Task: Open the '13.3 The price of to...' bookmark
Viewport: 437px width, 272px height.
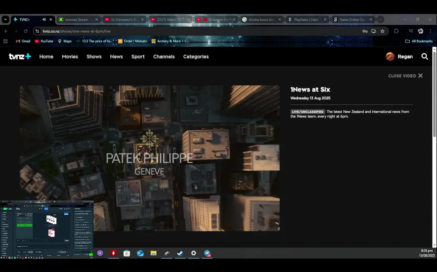Action: 94,41
